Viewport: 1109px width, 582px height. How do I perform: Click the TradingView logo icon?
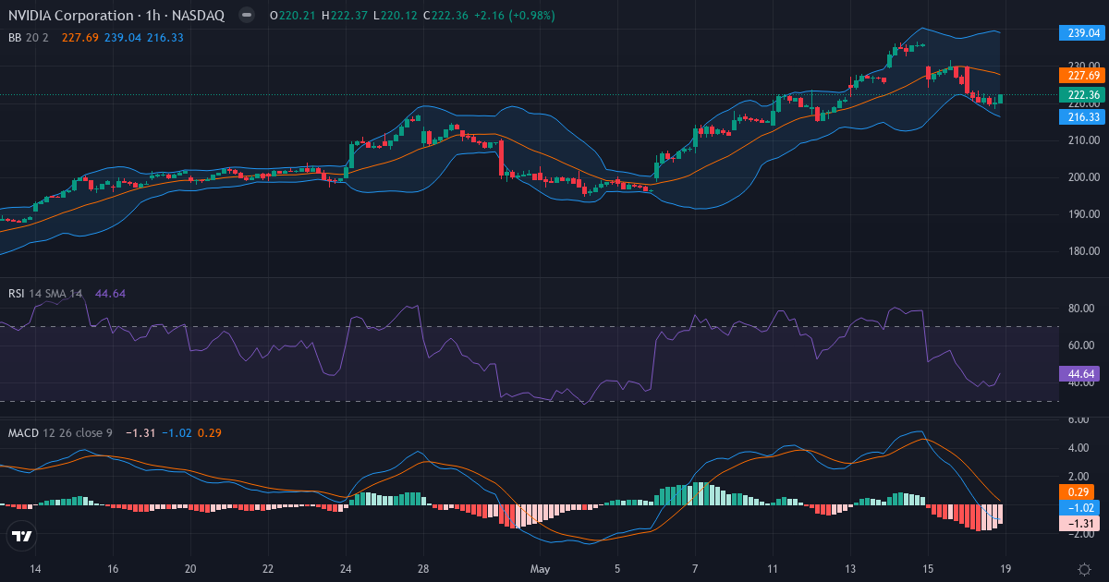tap(22, 536)
